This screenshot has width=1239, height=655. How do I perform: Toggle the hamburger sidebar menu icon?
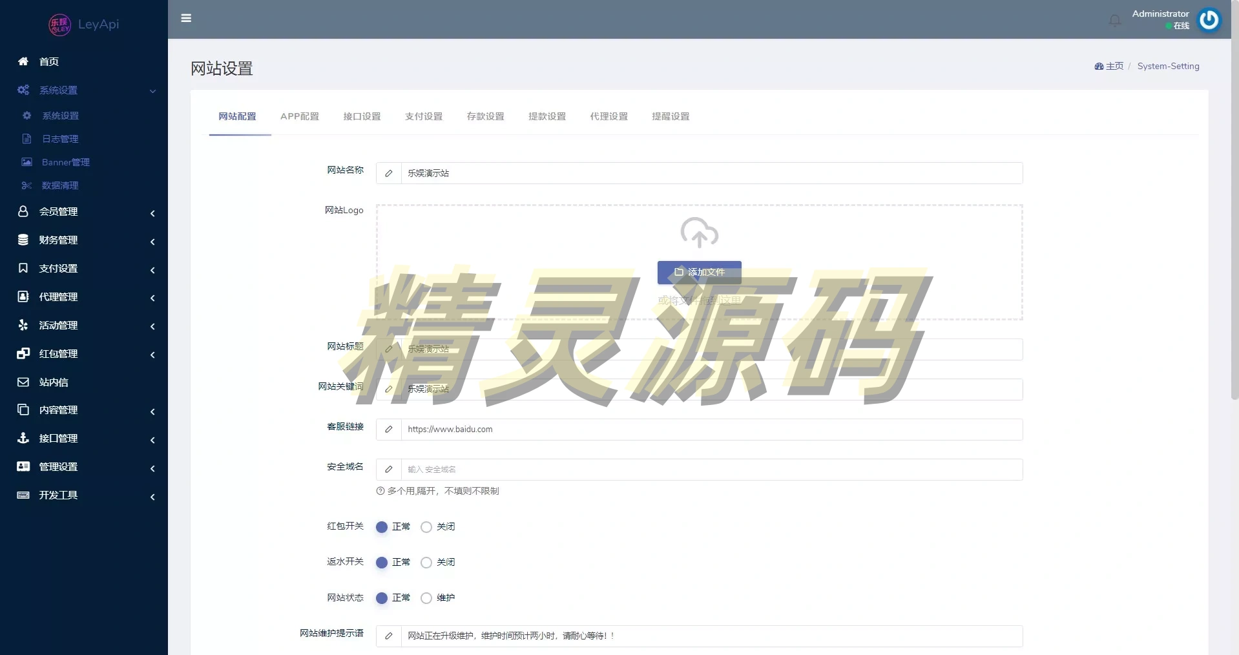[x=186, y=18]
